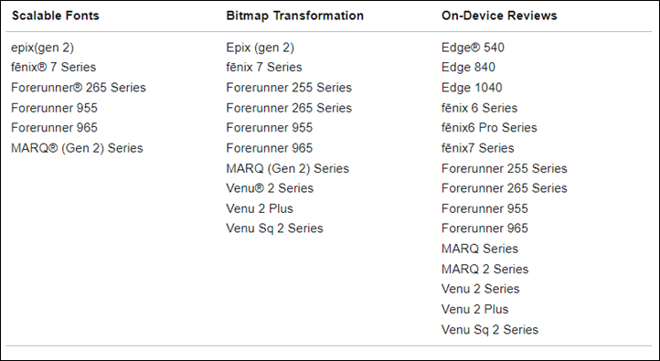
Task: Select MARQ® (Gen 2) Series entry
Action: (x=77, y=148)
